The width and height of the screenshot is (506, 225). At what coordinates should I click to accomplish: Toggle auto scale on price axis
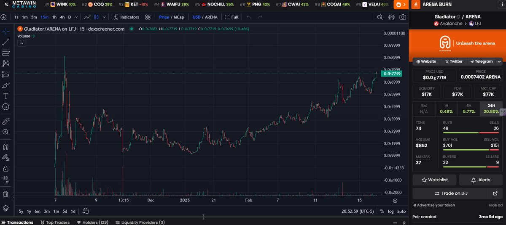point(401,211)
